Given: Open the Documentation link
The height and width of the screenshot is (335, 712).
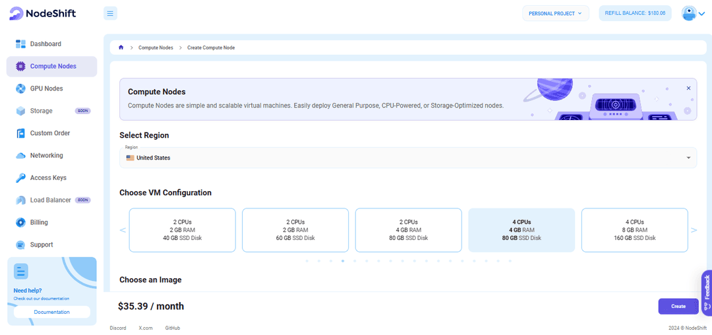Looking at the screenshot, I should point(51,312).
